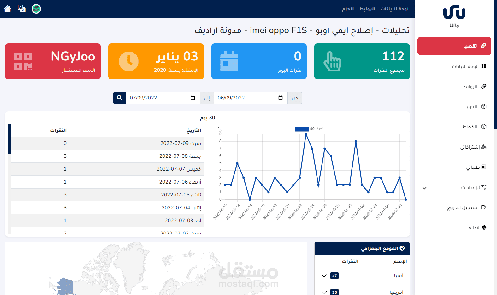Click the 35 clicks badge for أفريقيا

point(334,292)
